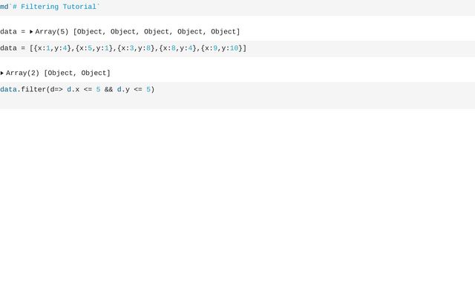Click the five-Object preview list in output

[x=157, y=32]
